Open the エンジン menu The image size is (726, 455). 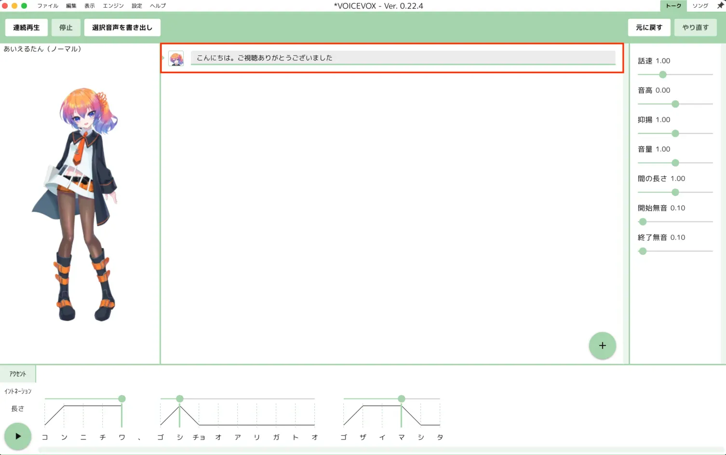pos(113,6)
